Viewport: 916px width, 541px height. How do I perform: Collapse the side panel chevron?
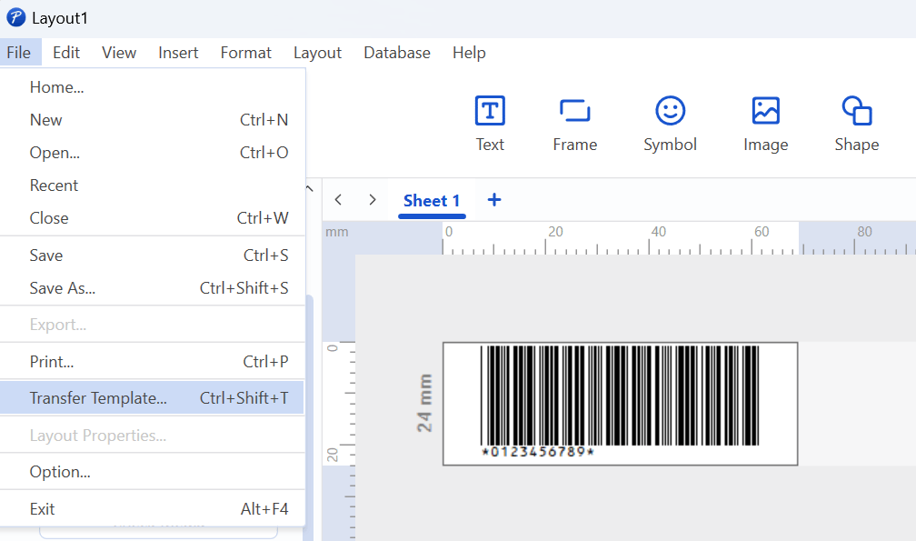click(308, 189)
